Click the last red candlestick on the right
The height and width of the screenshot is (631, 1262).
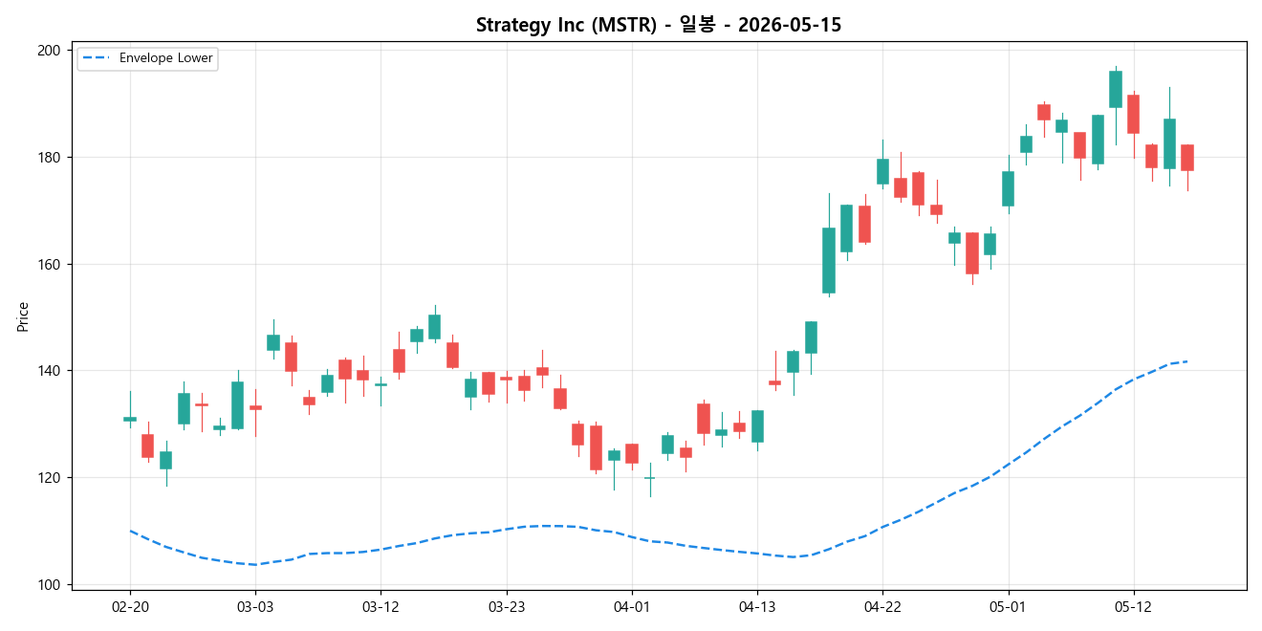pyautogui.click(x=1187, y=158)
